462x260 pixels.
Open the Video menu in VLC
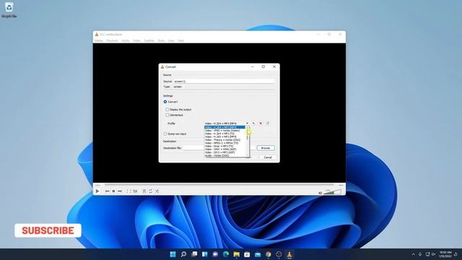pos(136,40)
